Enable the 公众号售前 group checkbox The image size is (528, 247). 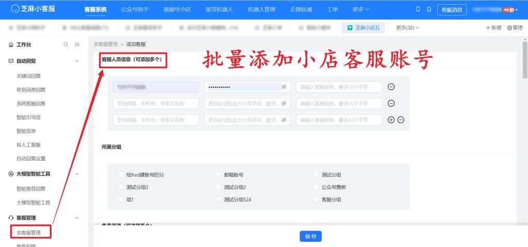(x=316, y=187)
